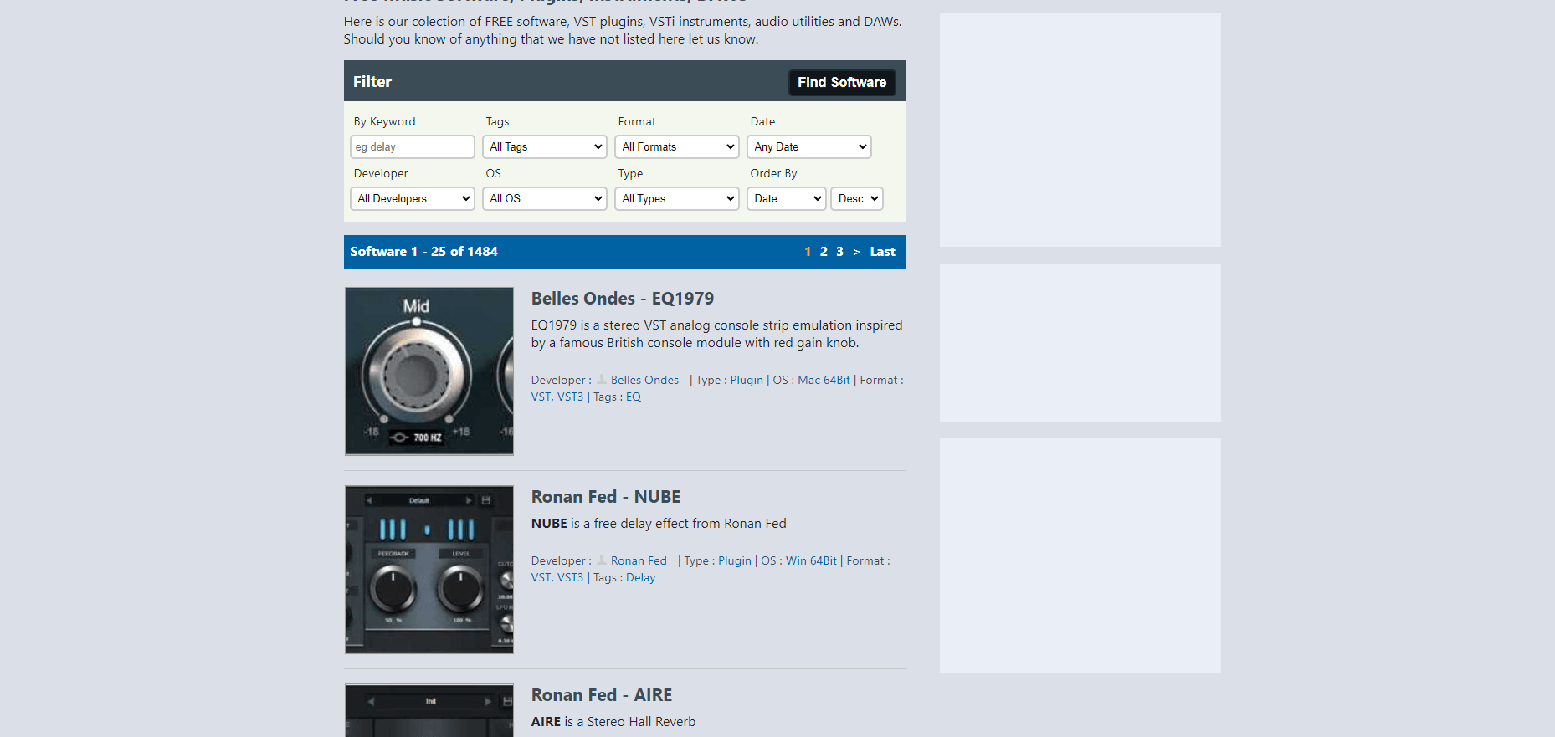Switch the Desc sort direction dropdown
1555x737 pixels.
pos(857,199)
